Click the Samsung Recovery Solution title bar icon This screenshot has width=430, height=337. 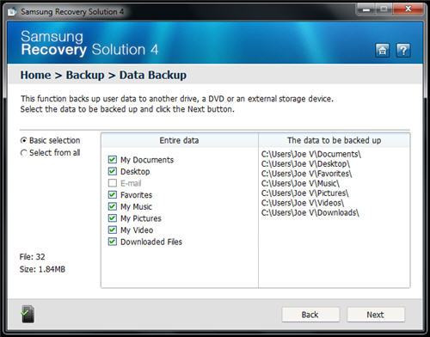(x=12, y=12)
